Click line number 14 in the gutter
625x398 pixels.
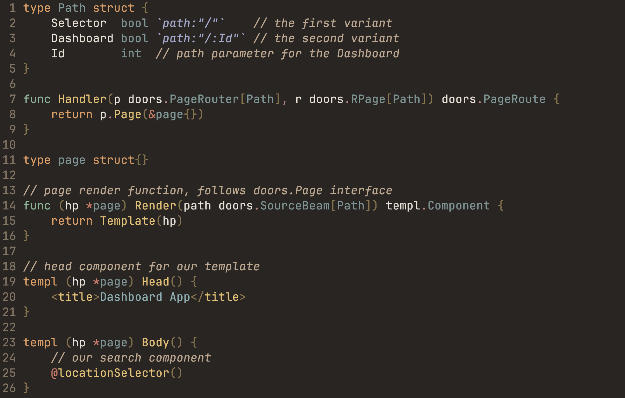(9, 206)
